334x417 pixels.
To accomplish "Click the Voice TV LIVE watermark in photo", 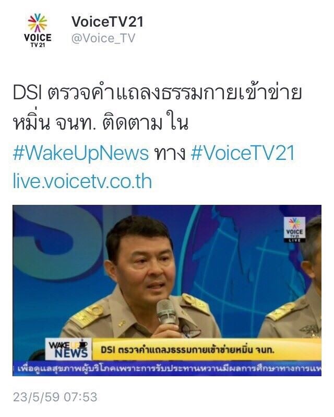I will [294, 229].
